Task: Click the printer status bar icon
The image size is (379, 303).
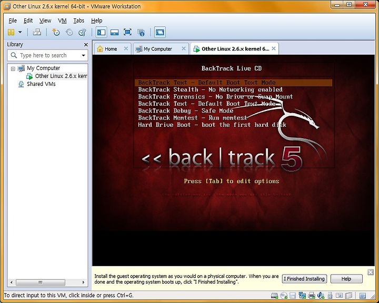Action: [x=312, y=295]
